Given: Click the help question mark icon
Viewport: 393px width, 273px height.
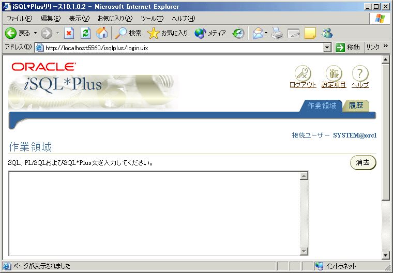Looking at the screenshot, I should (x=360, y=73).
